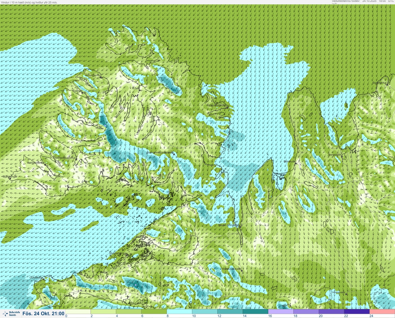Viewport: 395px width, 318px height.
Task: Select the Hveravellir station label
Action: (x=338, y=292)
